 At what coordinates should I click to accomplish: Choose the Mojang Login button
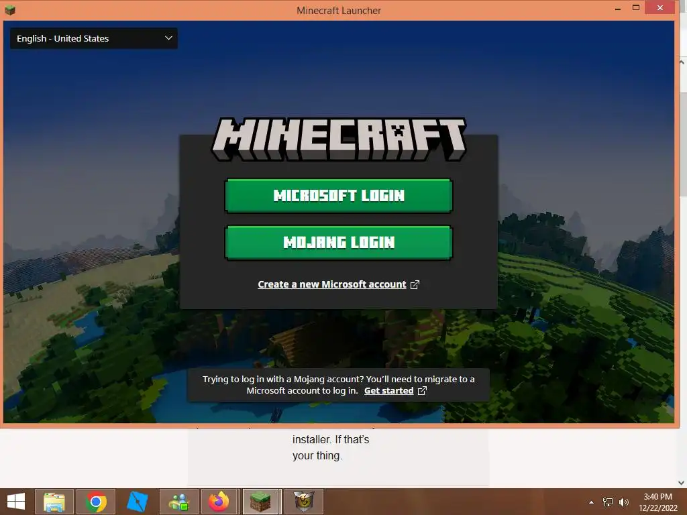coord(338,242)
